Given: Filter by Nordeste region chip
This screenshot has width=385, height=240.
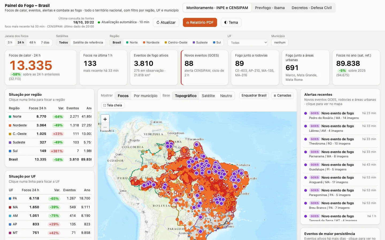Looking at the screenshot, I should point(151,42).
